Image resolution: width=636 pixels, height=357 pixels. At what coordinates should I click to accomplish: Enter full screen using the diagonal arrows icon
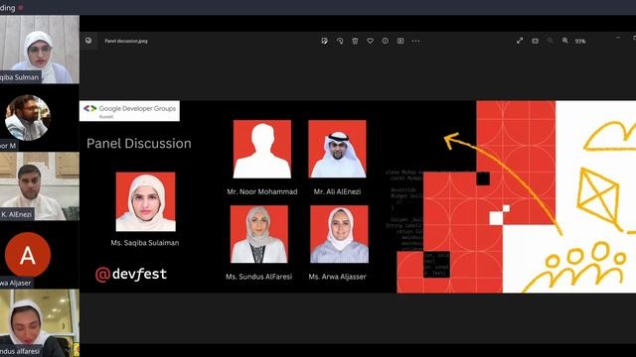click(520, 41)
